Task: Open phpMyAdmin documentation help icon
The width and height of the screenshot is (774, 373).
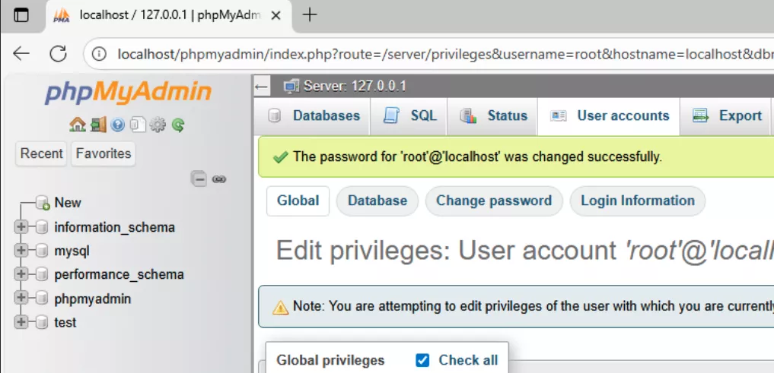Action: pos(117,125)
